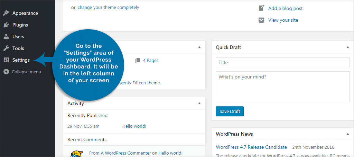This screenshot has width=354, height=157.
Task: Open WordPress 4.7 Release Candidate news link
Action: [251, 147]
